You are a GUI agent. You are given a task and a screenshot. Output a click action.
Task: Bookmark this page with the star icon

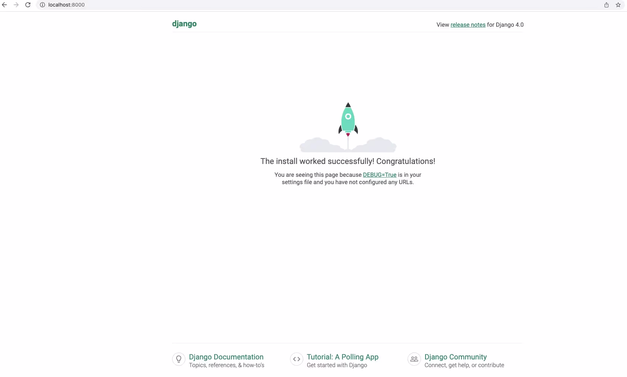point(618,5)
